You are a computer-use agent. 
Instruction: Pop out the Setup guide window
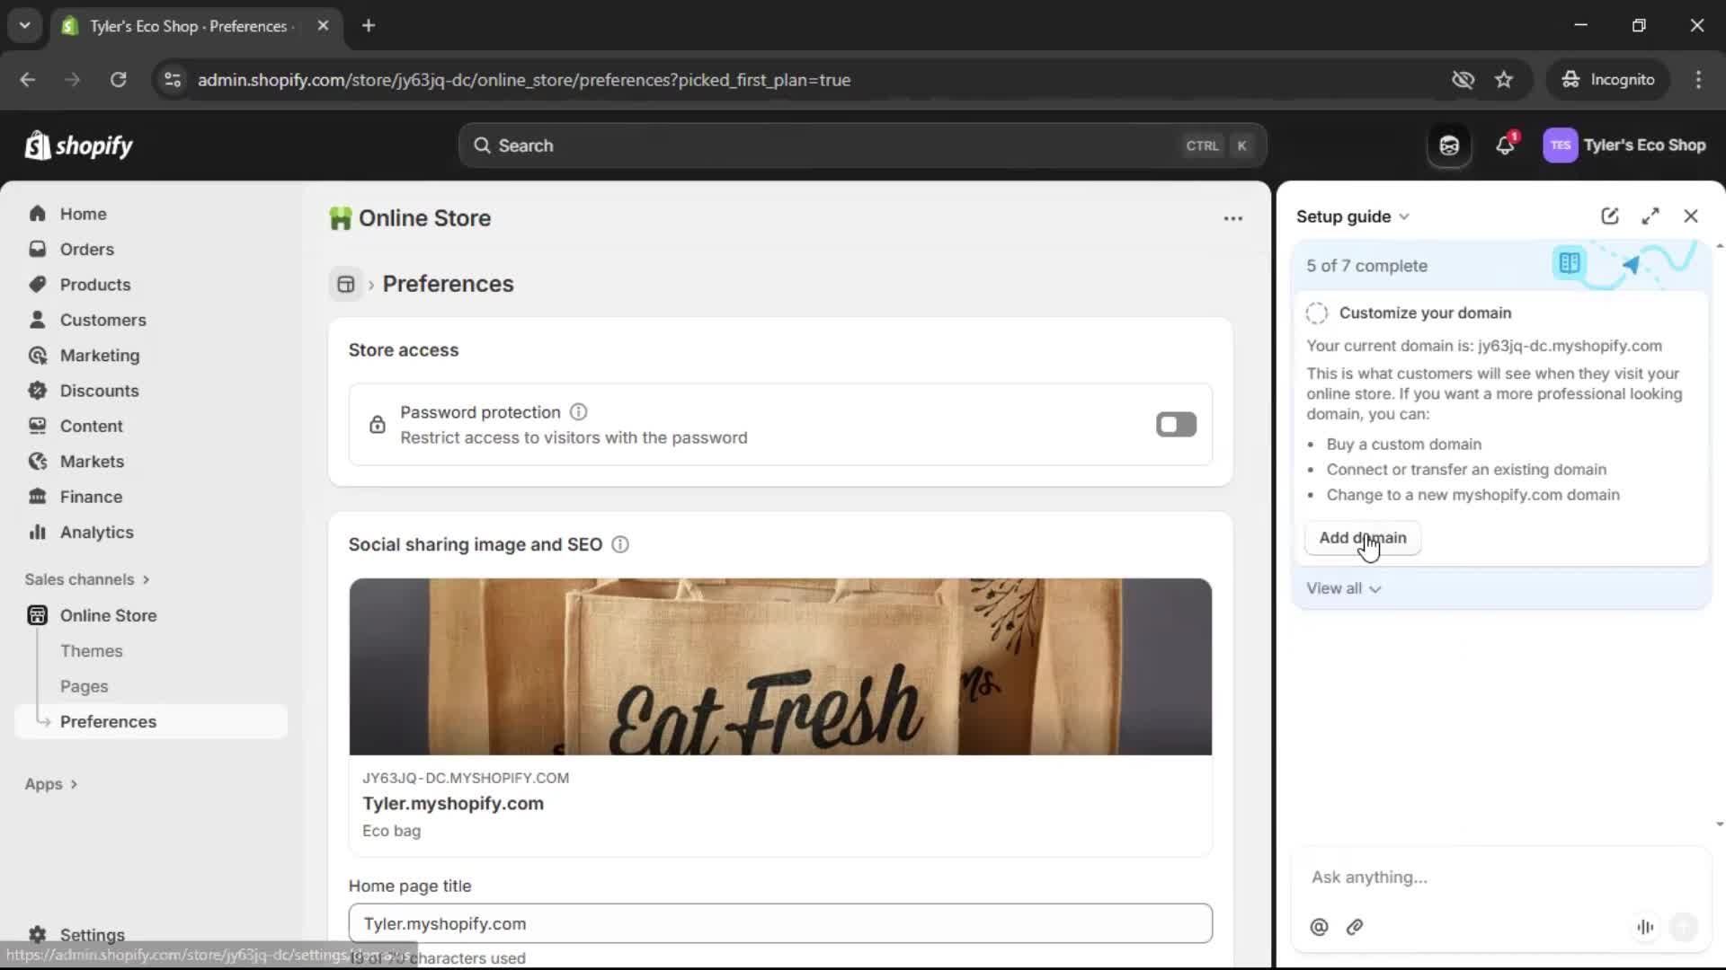click(x=1609, y=216)
